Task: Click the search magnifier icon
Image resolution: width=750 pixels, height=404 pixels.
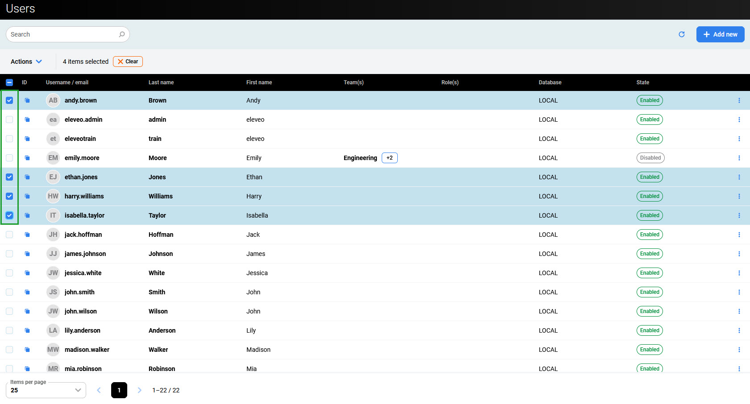Action: pos(122,34)
